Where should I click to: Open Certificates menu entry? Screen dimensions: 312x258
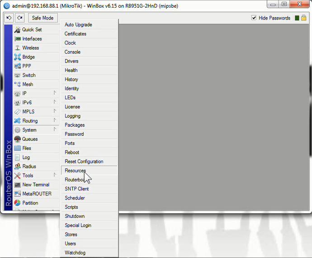point(89,34)
